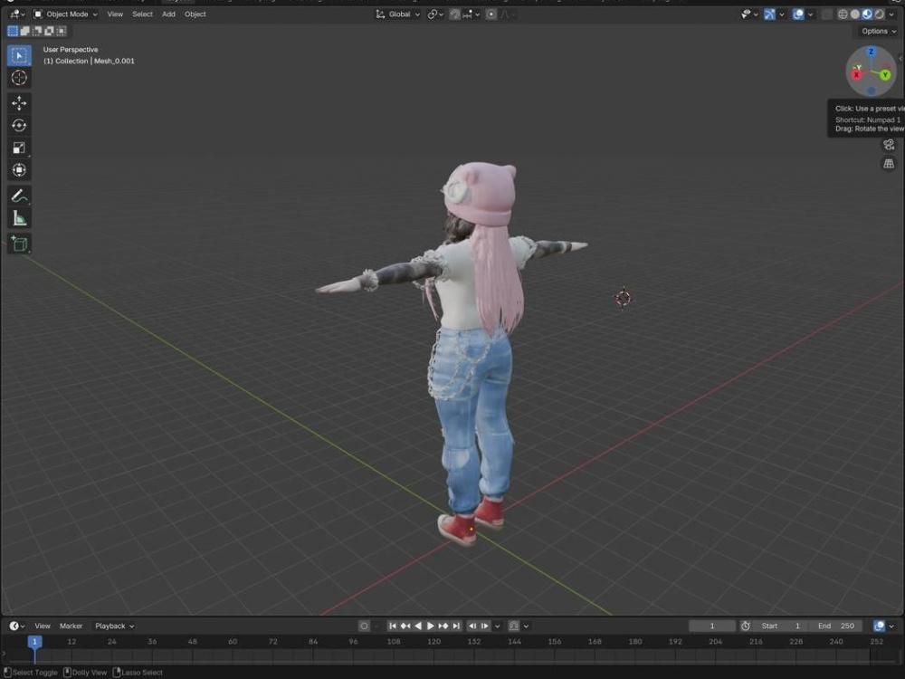Select the Annotate pencil tool
This screenshot has height=679, width=905.
[x=19, y=196]
